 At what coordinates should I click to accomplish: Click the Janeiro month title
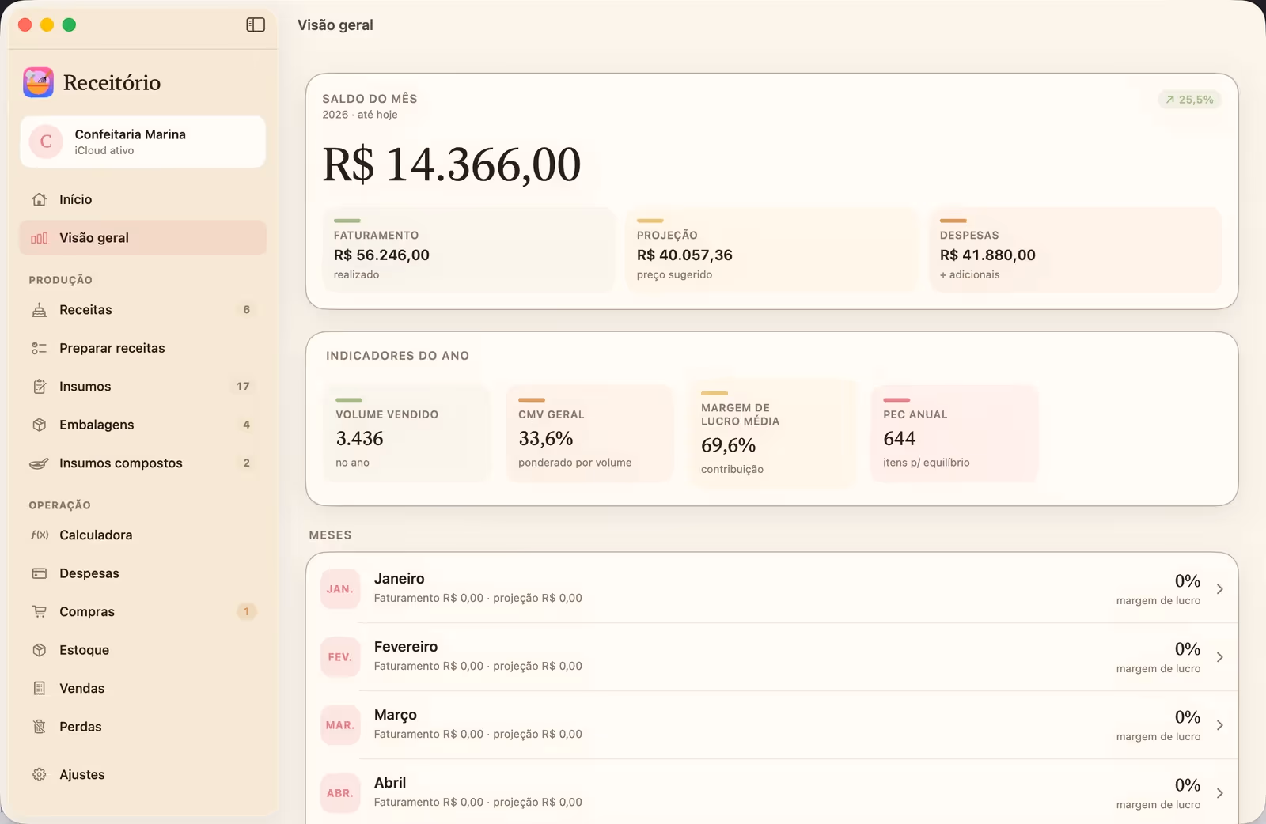point(400,579)
